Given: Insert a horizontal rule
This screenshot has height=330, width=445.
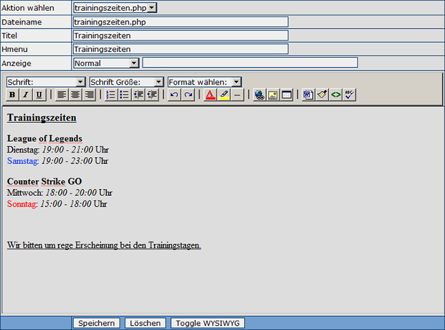Looking at the screenshot, I should pyautogui.click(x=238, y=95).
